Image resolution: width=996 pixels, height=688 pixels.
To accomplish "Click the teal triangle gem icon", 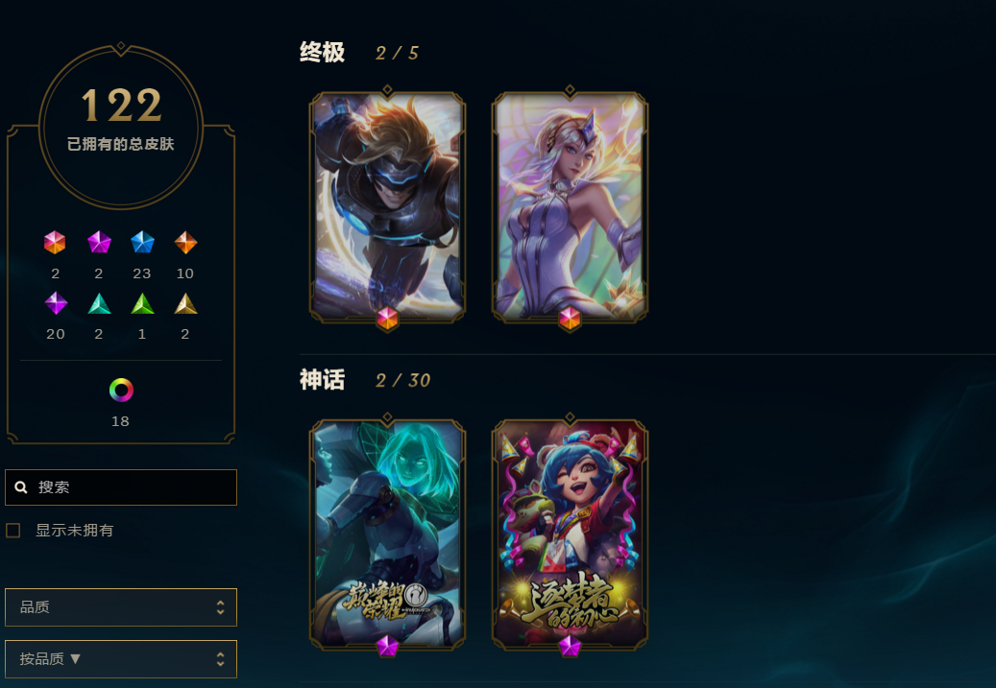I will (x=99, y=304).
